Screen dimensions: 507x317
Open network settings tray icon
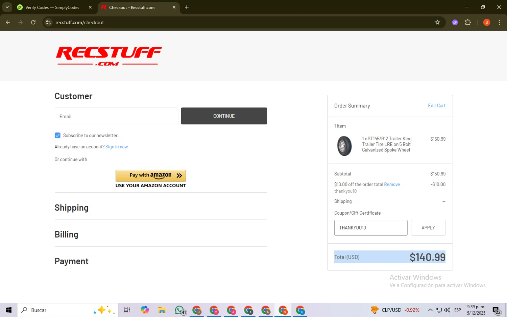(439, 310)
